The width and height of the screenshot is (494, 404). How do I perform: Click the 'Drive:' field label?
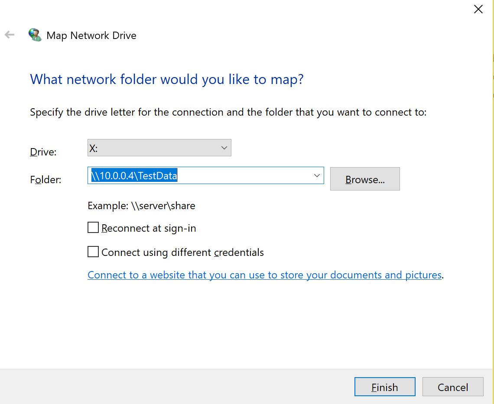tap(43, 152)
